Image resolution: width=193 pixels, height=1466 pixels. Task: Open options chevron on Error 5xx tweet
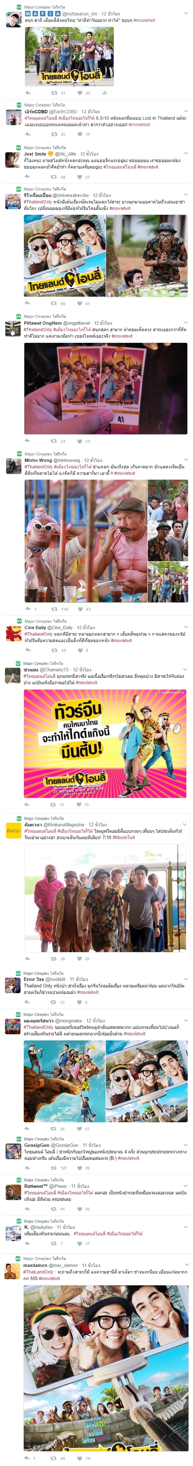click(185, 979)
